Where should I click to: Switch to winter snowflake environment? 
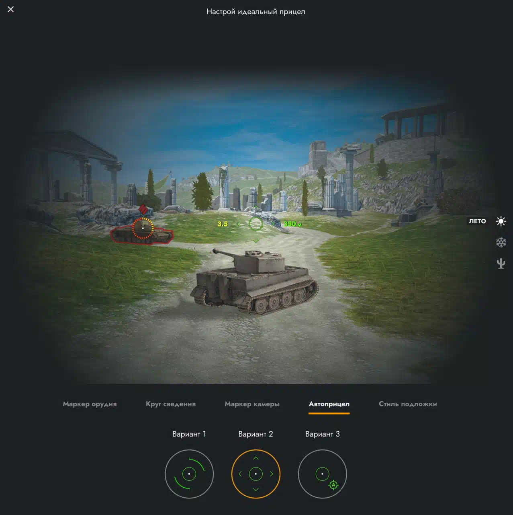[501, 242]
